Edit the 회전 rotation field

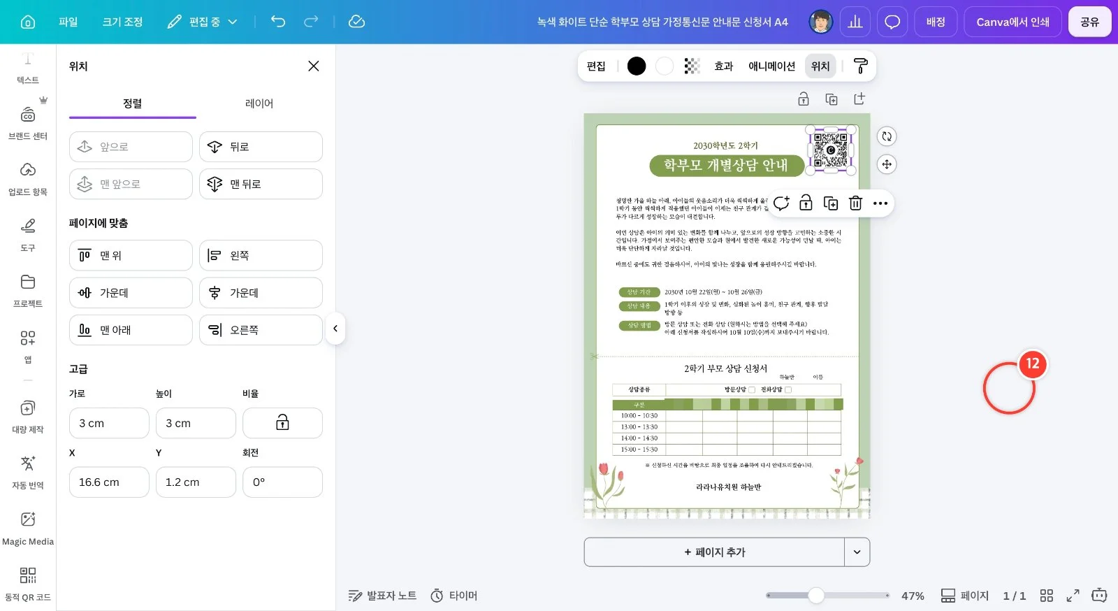pyautogui.click(x=282, y=482)
